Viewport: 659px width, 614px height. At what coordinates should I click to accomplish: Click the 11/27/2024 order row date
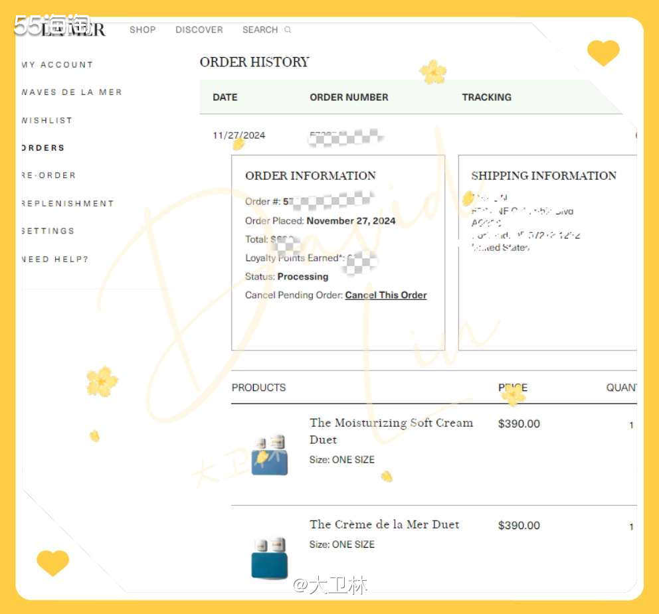coord(238,135)
